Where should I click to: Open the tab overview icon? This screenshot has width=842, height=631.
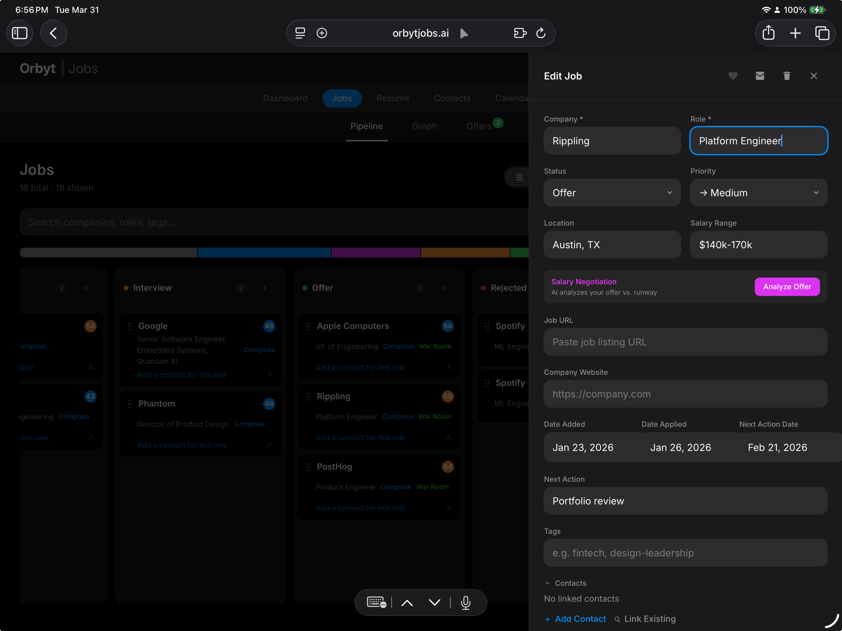822,33
